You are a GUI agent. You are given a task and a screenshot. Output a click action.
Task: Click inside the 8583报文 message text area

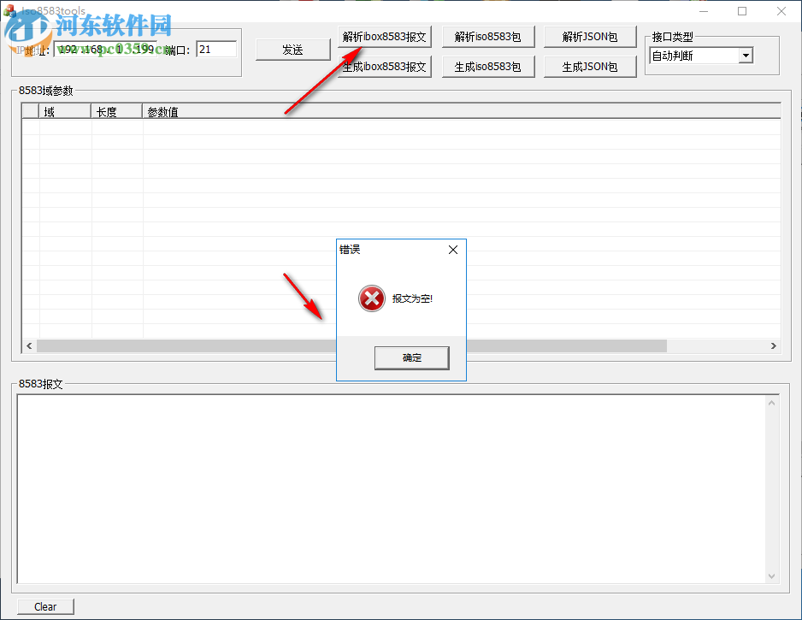[393, 487]
